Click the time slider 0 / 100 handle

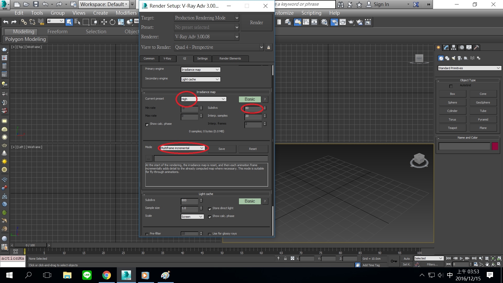pyautogui.click(x=30, y=245)
